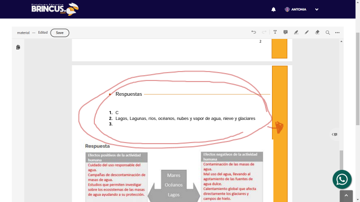
Task: Click Estudios que permiten investigar text
Action: coord(116,189)
